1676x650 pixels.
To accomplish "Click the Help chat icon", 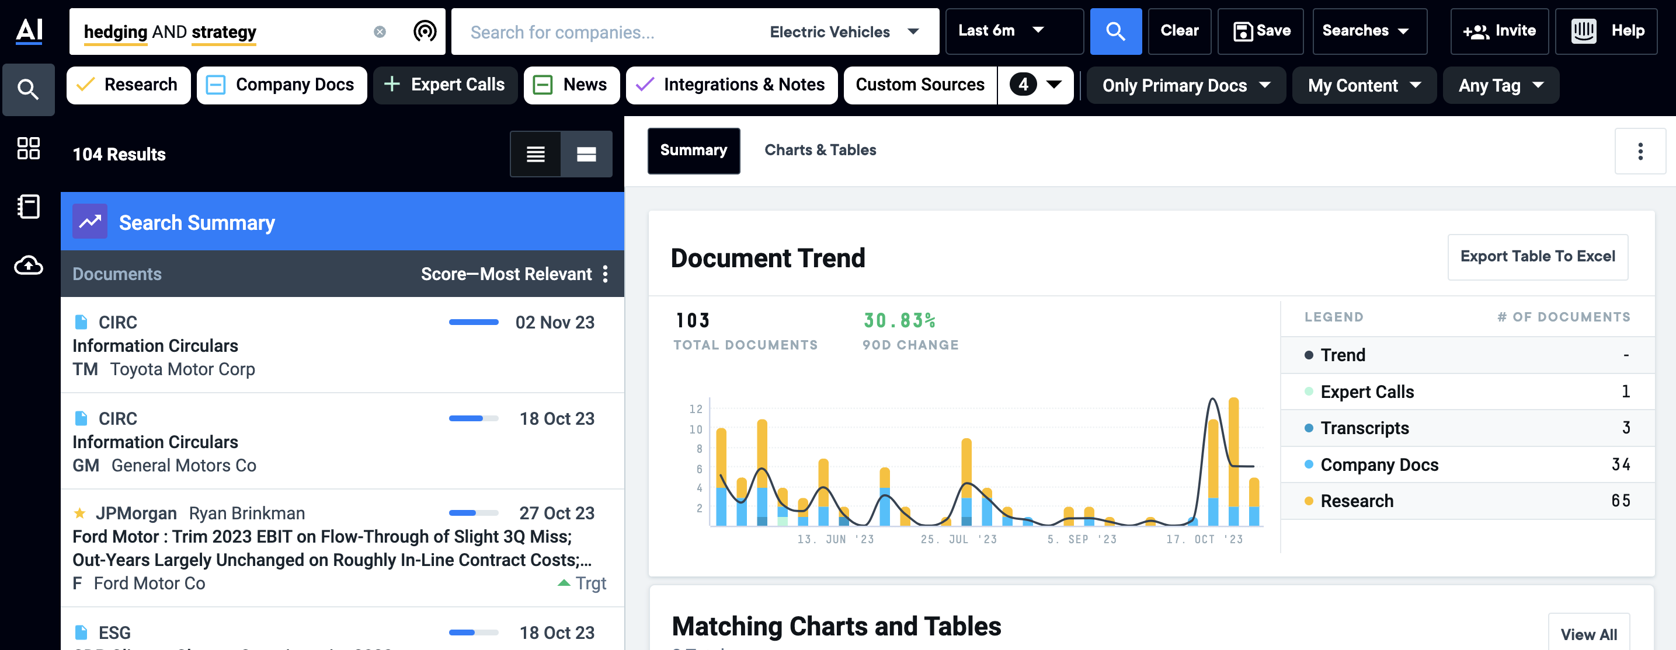I will 1584,30.
